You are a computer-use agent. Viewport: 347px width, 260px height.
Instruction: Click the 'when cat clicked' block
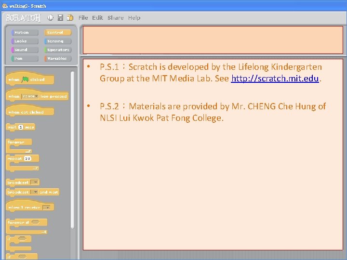tap(30, 111)
